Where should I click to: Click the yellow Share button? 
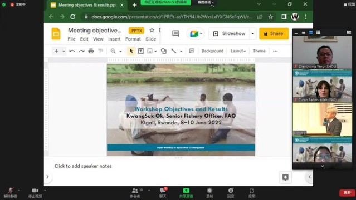[x=274, y=33]
